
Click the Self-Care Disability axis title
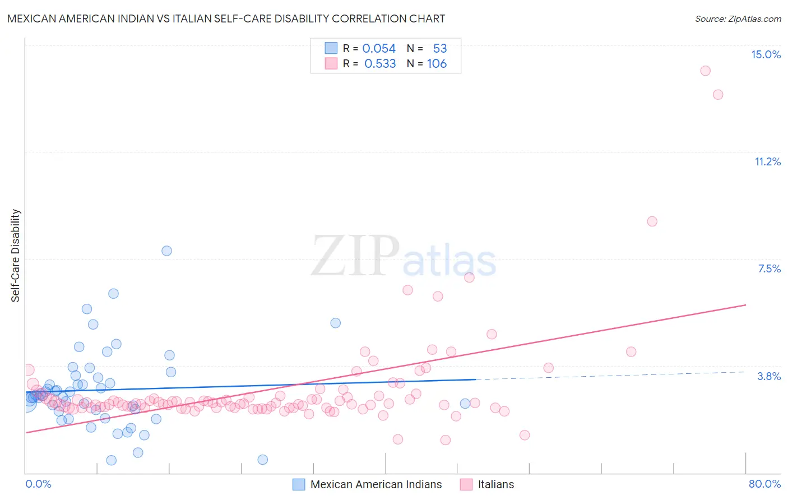point(15,256)
